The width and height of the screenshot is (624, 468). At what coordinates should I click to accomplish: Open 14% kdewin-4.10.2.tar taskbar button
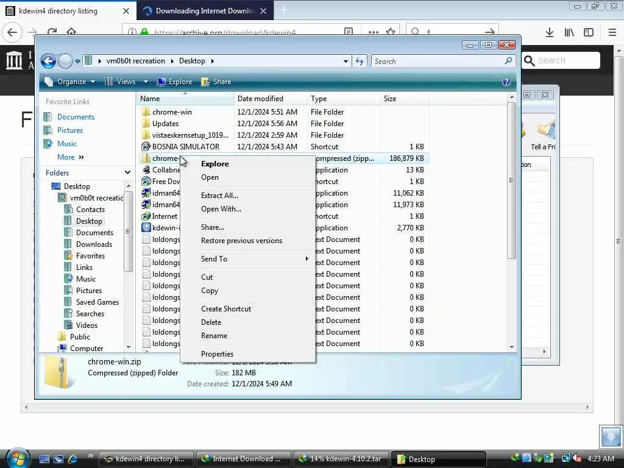[x=342, y=459]
